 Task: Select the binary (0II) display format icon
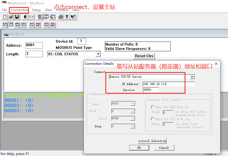click(5, 25)
